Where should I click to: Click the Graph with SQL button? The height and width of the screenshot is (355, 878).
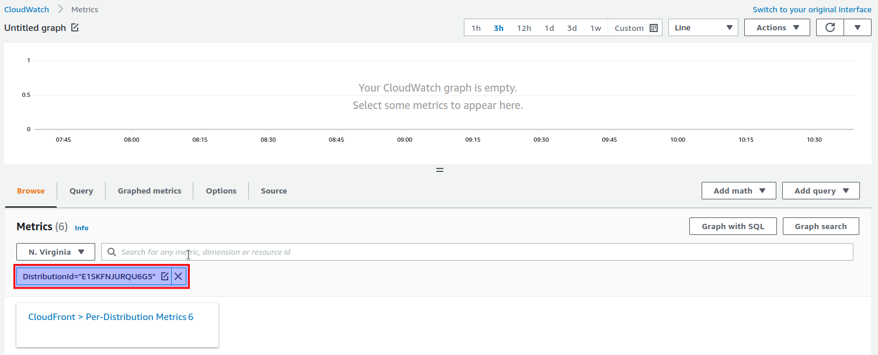tap(733, 226)
